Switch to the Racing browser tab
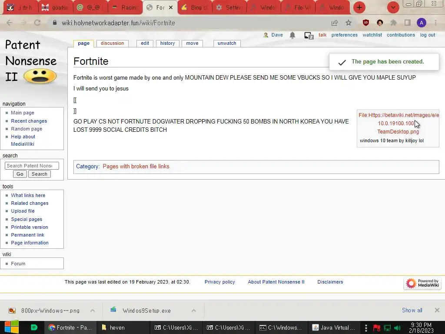 click(x=125, y=8)
